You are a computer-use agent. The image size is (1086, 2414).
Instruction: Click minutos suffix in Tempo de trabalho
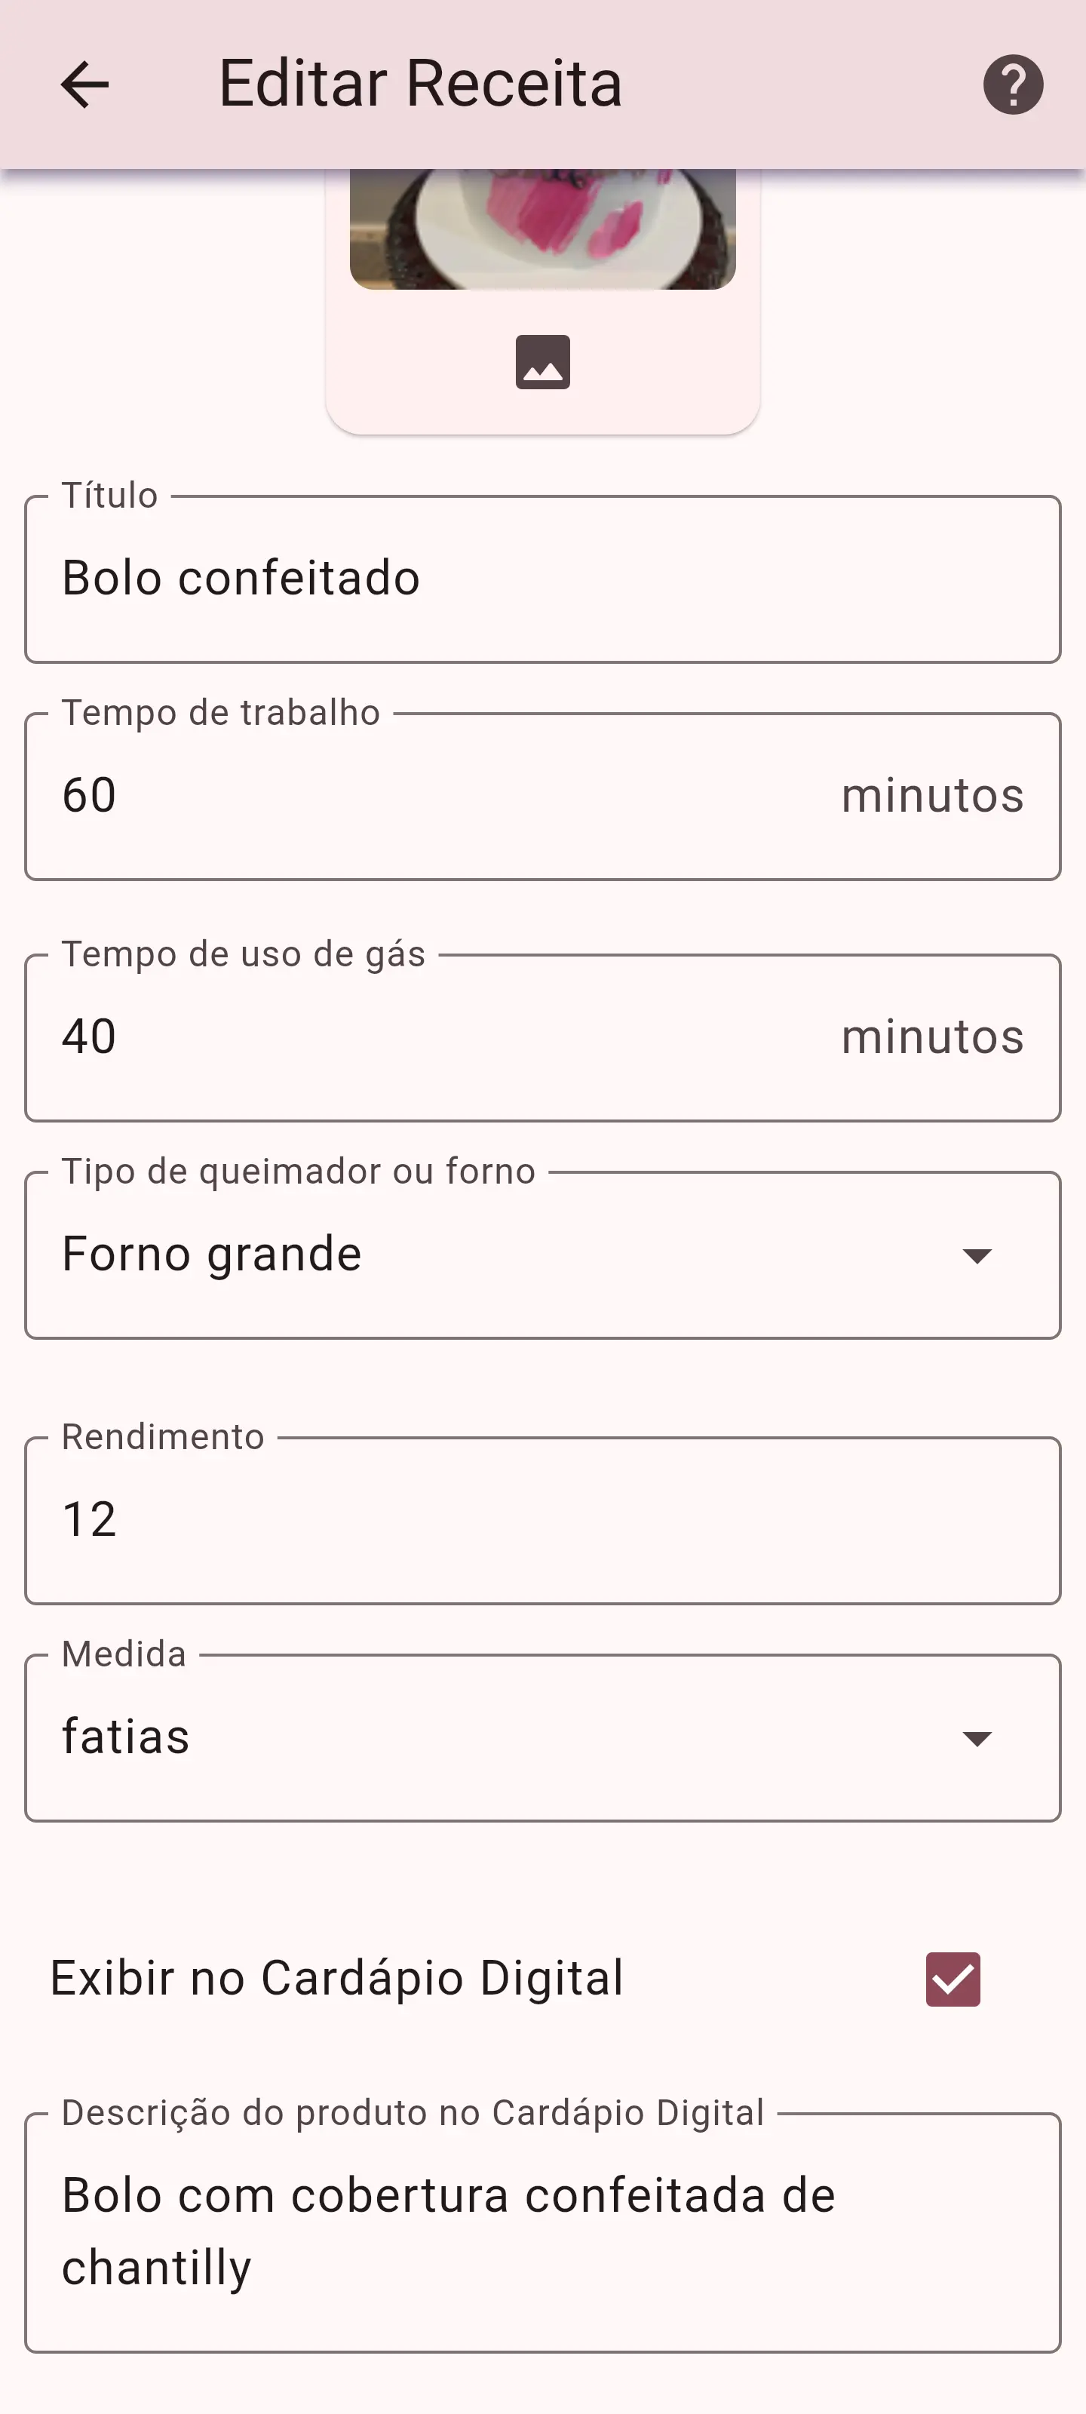931,796
